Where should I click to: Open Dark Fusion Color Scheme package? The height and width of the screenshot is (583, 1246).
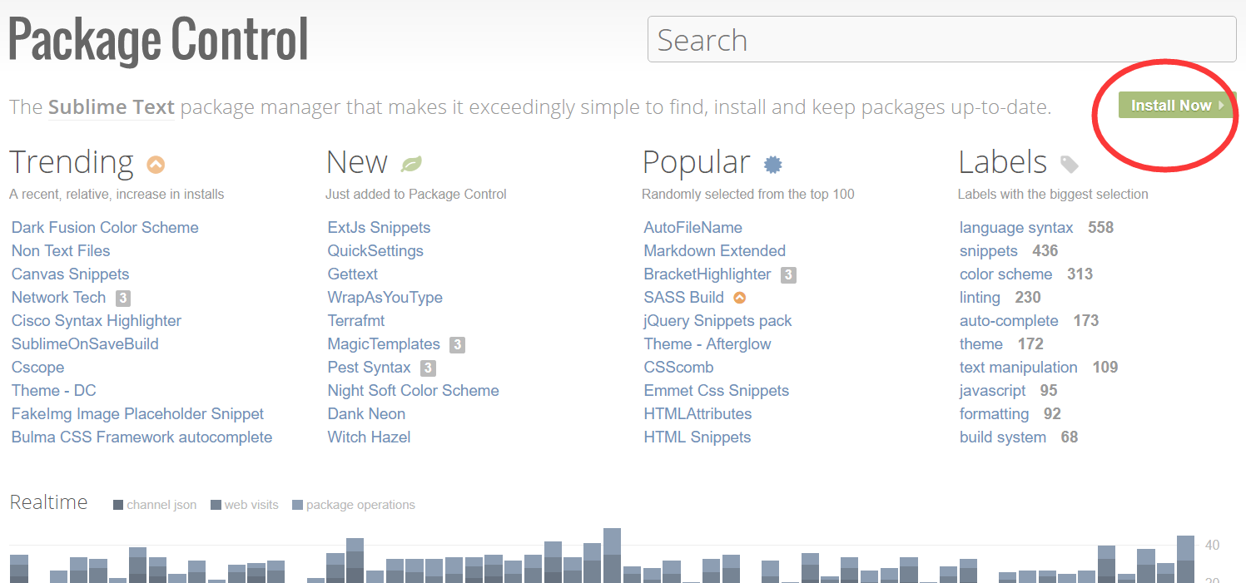pos(105,228)
